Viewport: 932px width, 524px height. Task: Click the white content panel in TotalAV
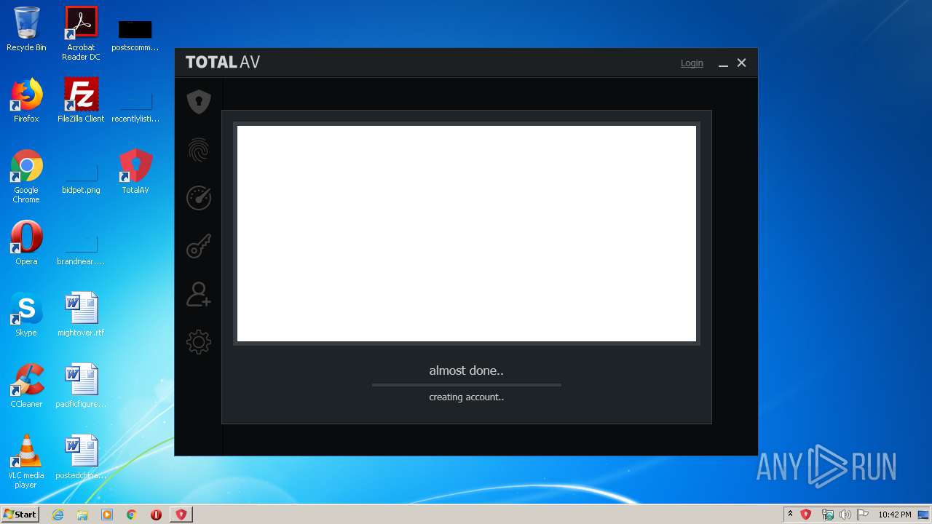(466, 233)
